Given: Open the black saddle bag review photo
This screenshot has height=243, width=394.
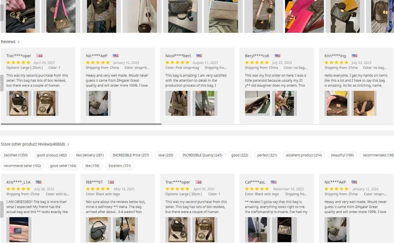Looking at the screenshot, I should point(98,230).
